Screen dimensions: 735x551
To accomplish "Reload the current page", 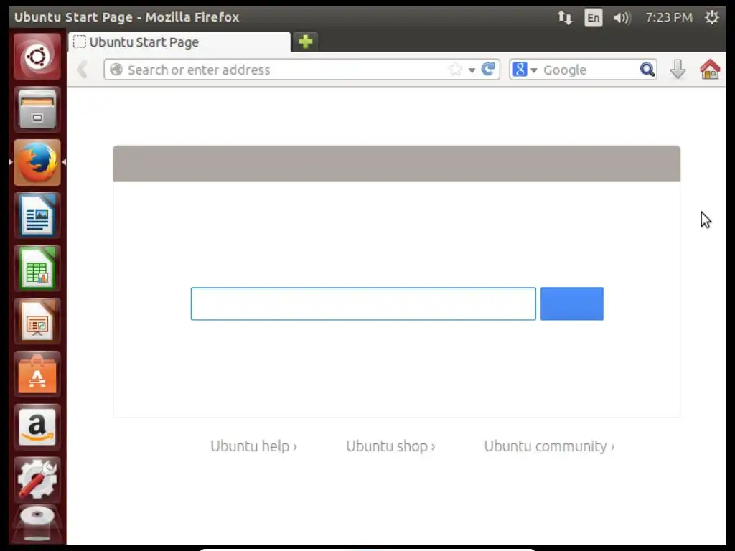I will tap(488, 70).
